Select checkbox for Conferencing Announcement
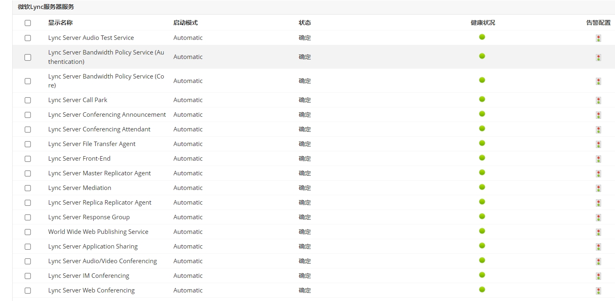This screenshot has width=615, height=301. 28,115
